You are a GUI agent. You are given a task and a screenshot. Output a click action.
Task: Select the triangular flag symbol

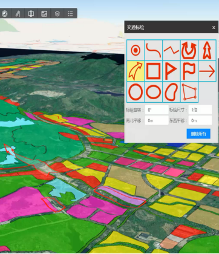(x=171, y=71)
